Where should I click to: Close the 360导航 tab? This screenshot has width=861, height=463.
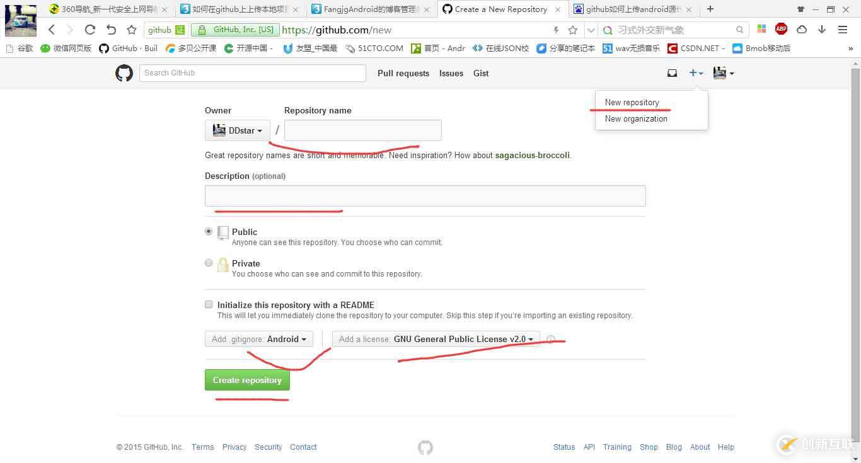pos(165,9)
